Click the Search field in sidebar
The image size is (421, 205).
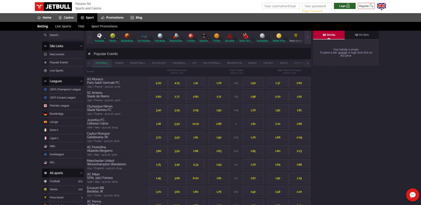[x=65, y=35]
